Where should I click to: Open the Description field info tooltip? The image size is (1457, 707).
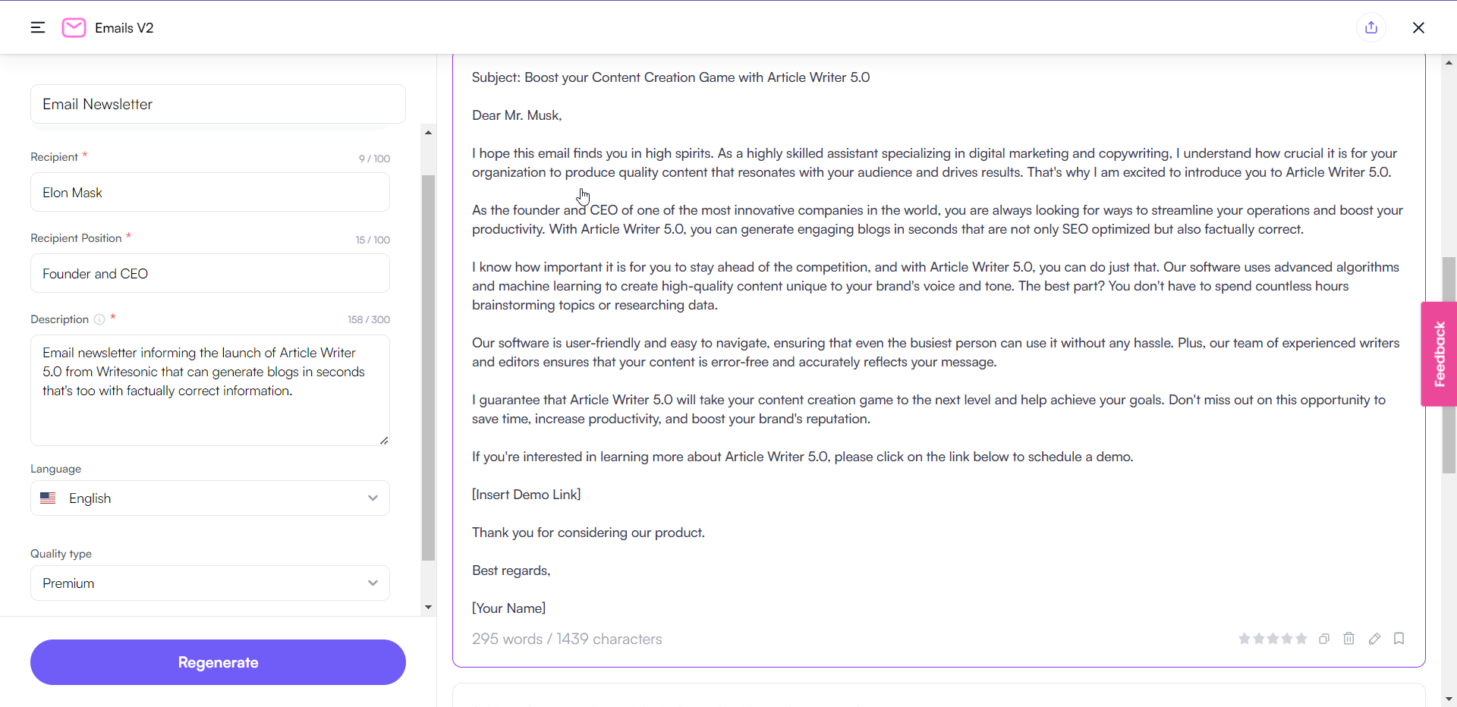99,319
